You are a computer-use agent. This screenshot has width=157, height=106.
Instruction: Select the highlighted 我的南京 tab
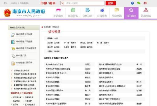coord(131,13)
